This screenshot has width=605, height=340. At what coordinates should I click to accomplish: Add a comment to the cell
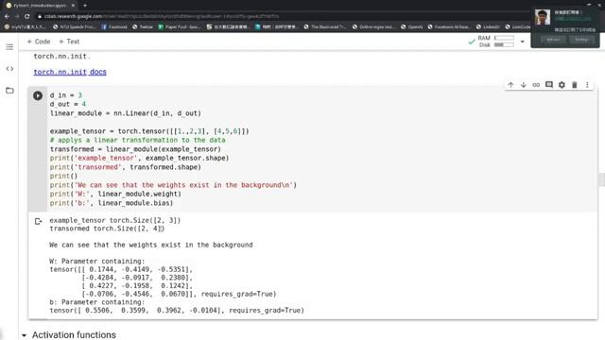tap(549, 85)
